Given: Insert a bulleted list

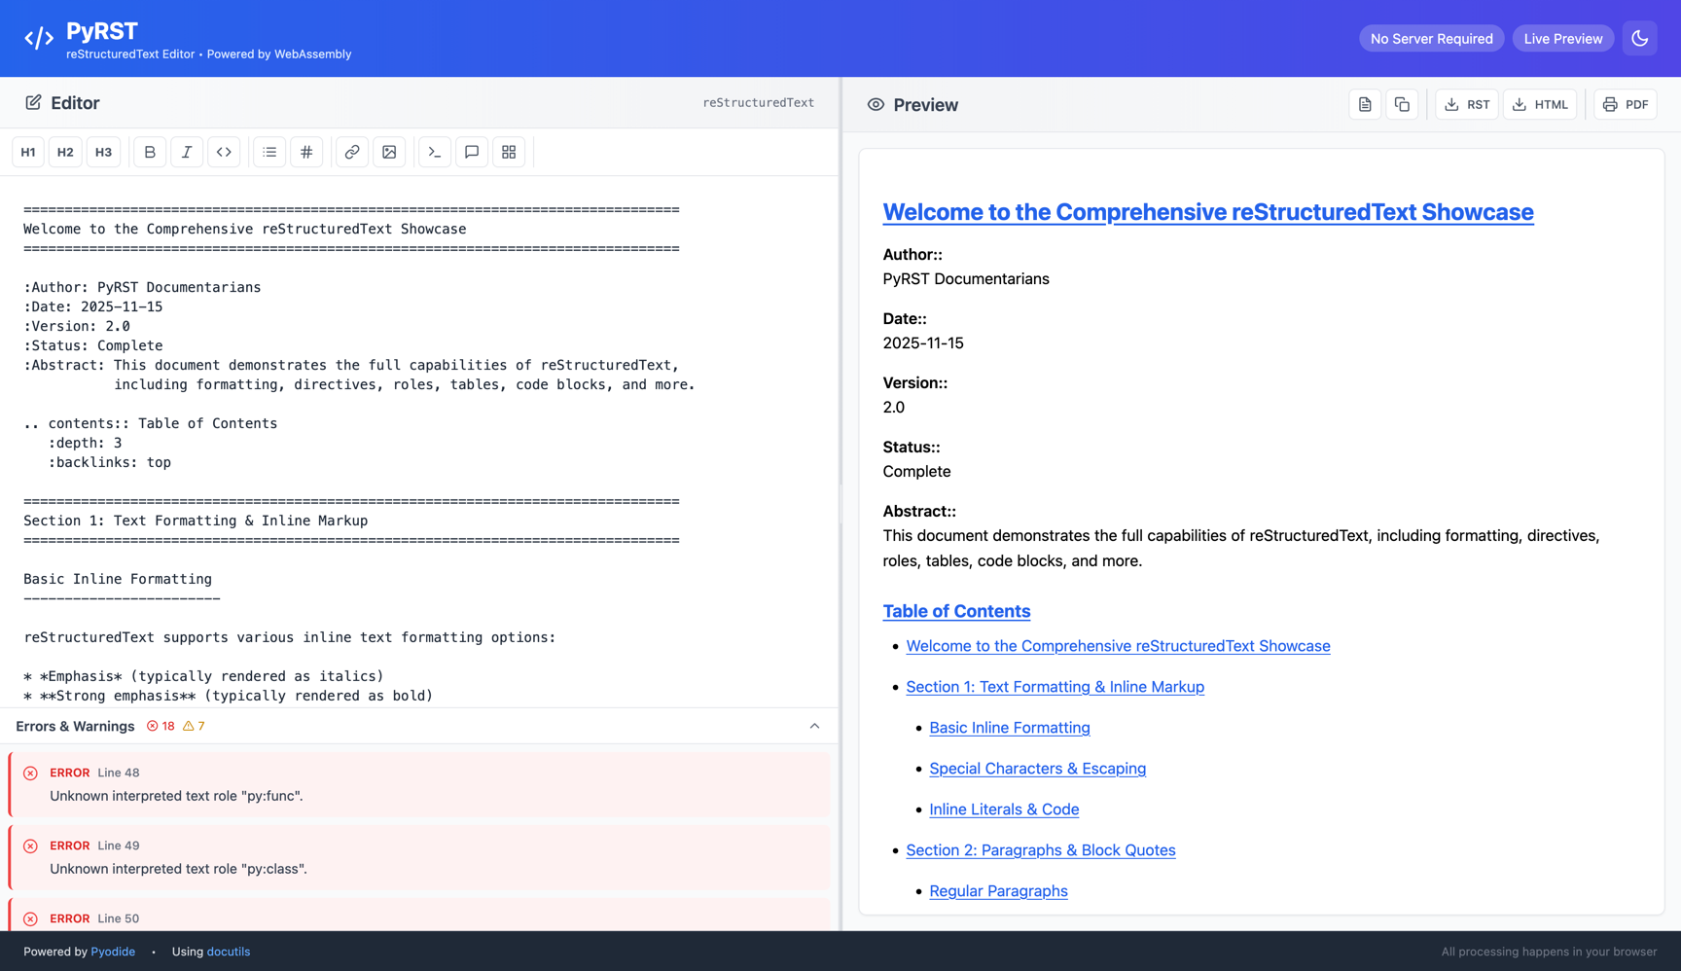Looking at the screenshot, I should click(269, 152).
